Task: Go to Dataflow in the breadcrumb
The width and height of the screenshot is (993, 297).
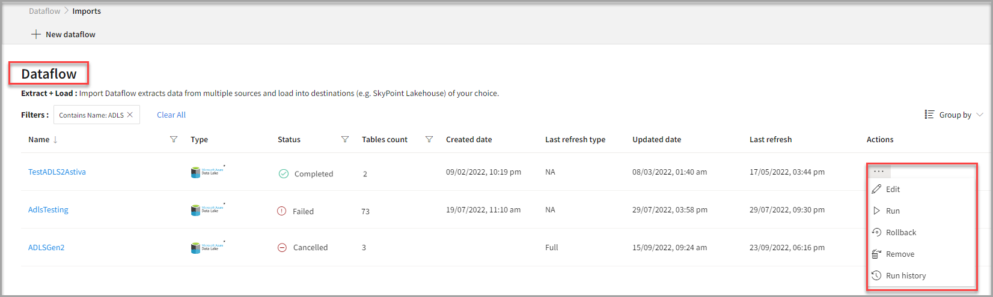Action: 44,11
